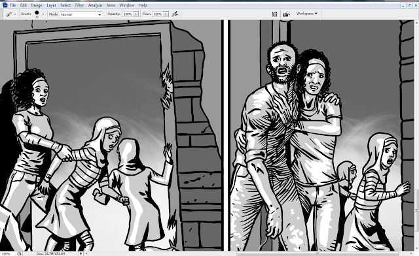The width and height of the screenshot is (419, 256).
Task: Open the View menu
Action: [111, 5]
